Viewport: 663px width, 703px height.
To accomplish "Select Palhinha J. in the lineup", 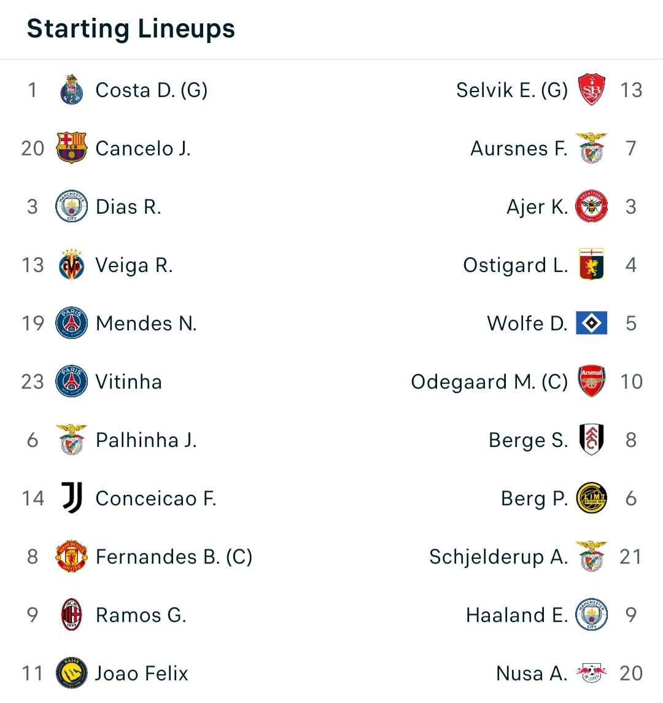I will tap(146, 440).
